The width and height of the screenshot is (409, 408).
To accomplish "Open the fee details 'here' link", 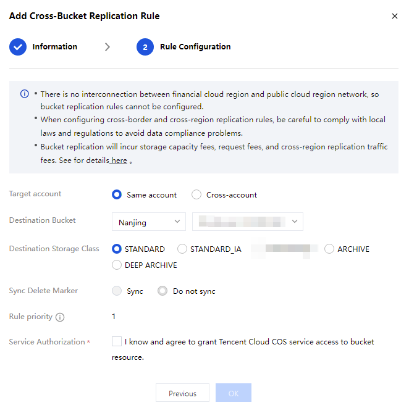I will pyautogui.click(x=119, y=160).
